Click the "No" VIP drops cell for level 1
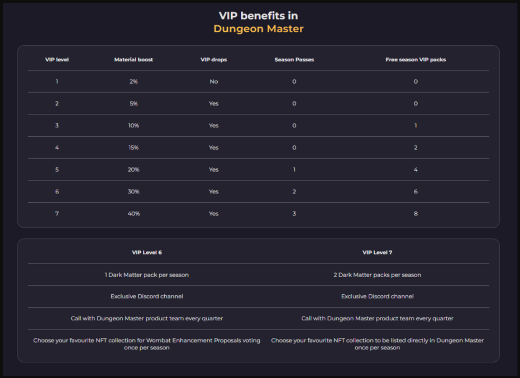Screen dimensions: 520x378 (x=214, y=82)
